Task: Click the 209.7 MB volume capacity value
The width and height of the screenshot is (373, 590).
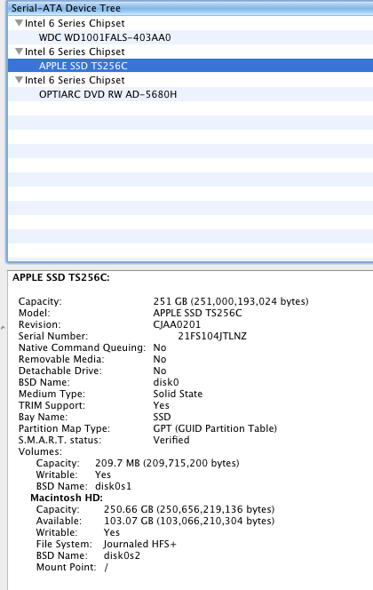Action: click(x=167, y=463)
